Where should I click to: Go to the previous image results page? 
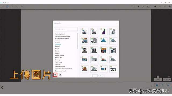[x=91, y=75]
